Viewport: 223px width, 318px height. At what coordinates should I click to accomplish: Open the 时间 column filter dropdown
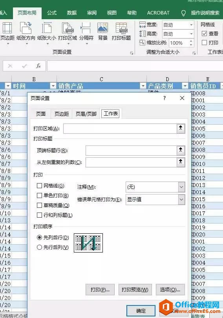click(x=53, y=86)
